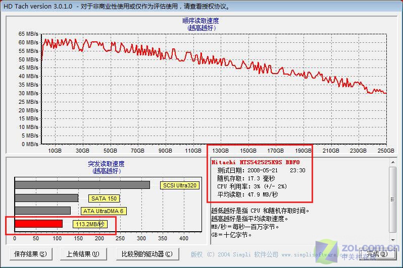Select the red 113.2MB/秒 burst speed bar

pyautogui.click(x=38, y=224)
